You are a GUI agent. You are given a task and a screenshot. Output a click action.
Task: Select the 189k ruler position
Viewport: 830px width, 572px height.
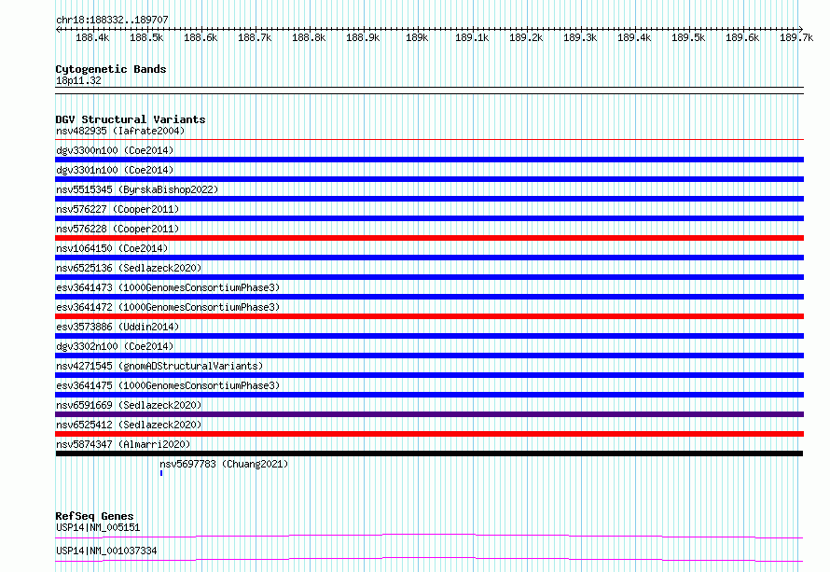point(417,37)
